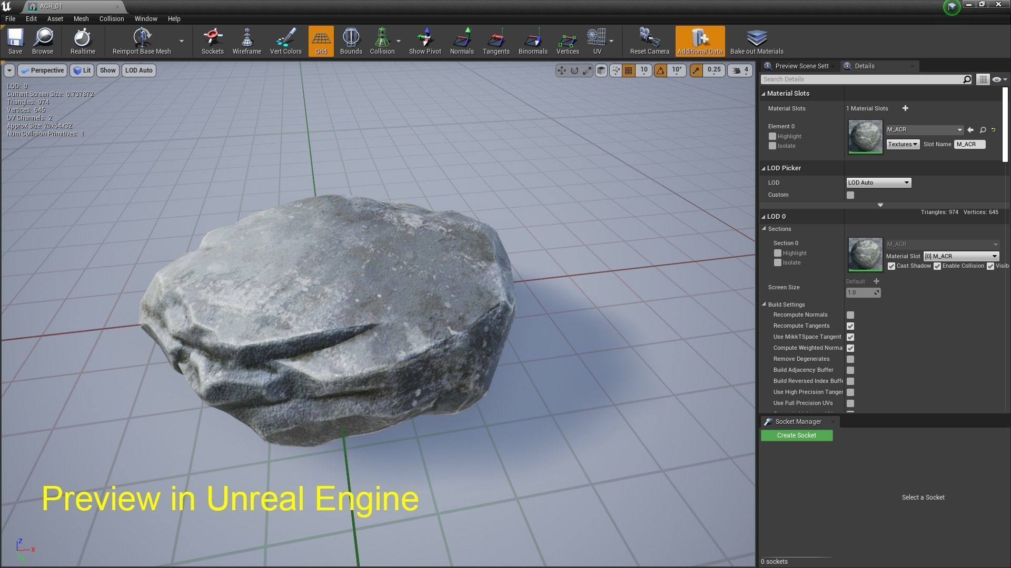Show Tangents on the mesh

(495, 41)
